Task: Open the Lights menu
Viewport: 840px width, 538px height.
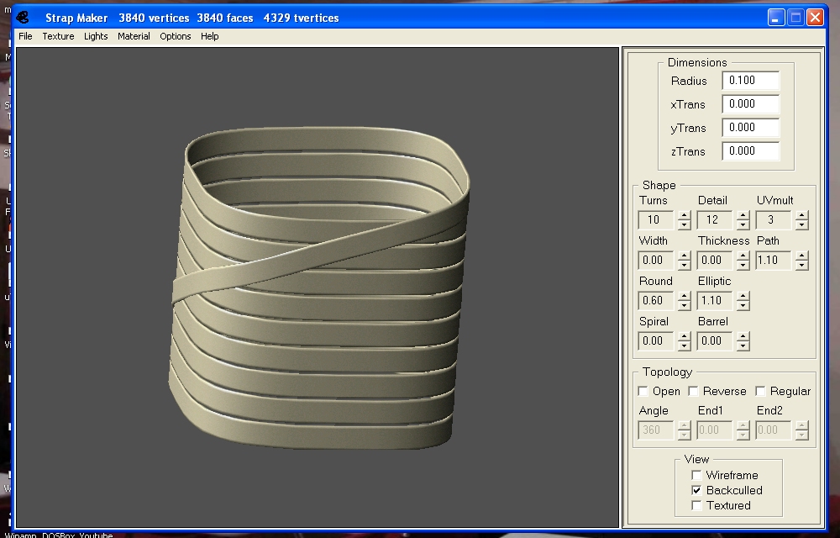Action: click(x=96, y=36)
